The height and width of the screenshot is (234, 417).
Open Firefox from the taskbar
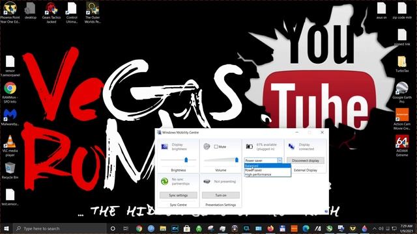(x=270, y=228)
